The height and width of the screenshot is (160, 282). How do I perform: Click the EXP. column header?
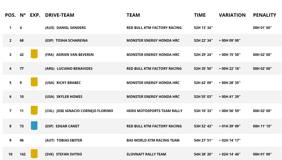(x=35, y=15)
